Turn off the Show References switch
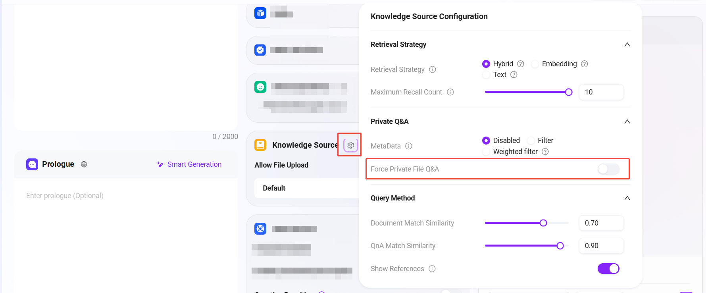This screenshot has width=706, height=293. 608,269
